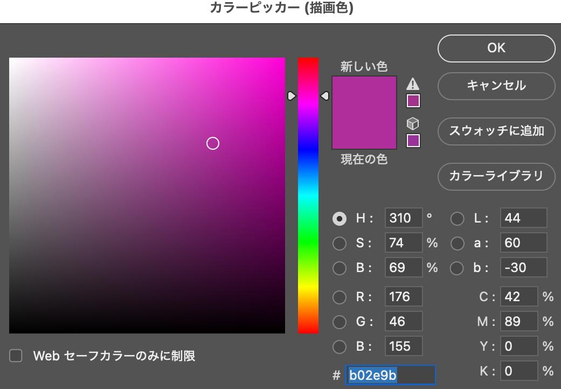Select the closest web-safe color swatch below the cube
The width and height of the screenshot is (561, 389).
point(413,141)
